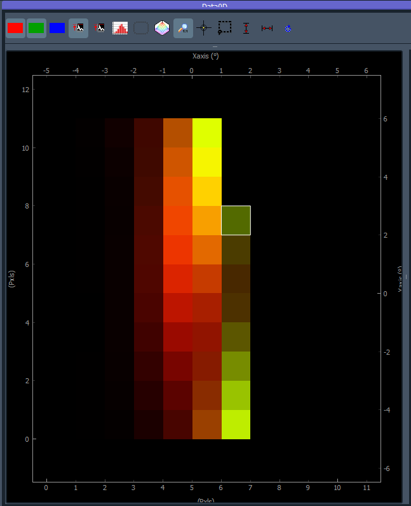The width and height of the screenshot is (411, 506).
Task: Toggle the 1:1 aspect ratio magnifier
Action: coord(183,29)
